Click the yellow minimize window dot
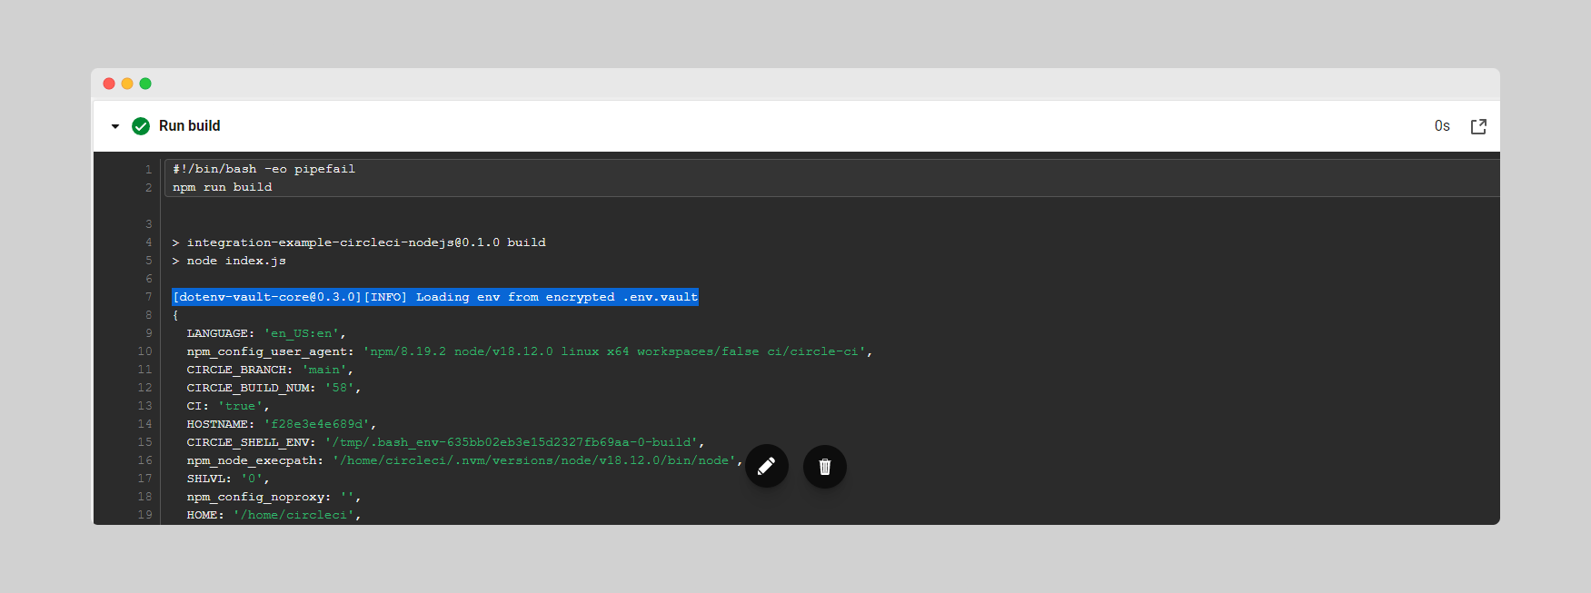 point(127,84)
